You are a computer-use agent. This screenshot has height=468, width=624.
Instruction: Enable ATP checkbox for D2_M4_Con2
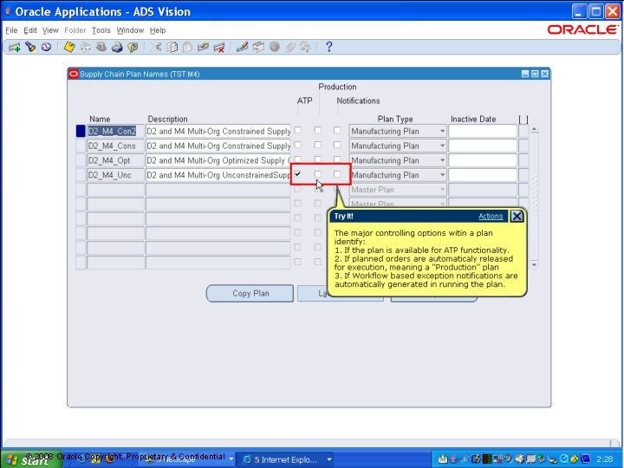click(x=297, y=130)
